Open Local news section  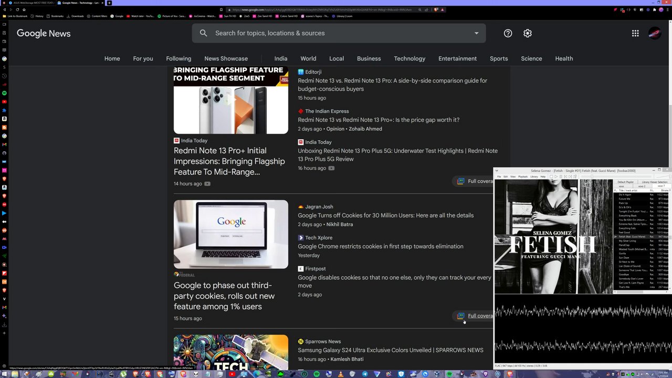click(x=337, y=58)
